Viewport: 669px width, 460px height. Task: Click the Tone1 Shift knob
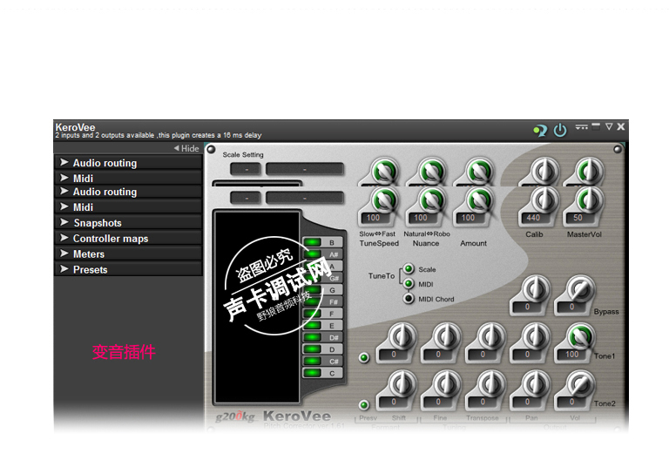point(402,336)
